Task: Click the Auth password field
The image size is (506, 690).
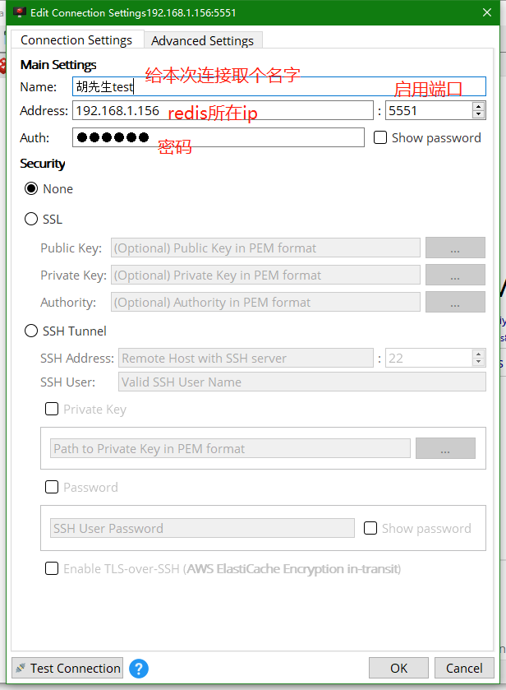Action: point(218,137)
